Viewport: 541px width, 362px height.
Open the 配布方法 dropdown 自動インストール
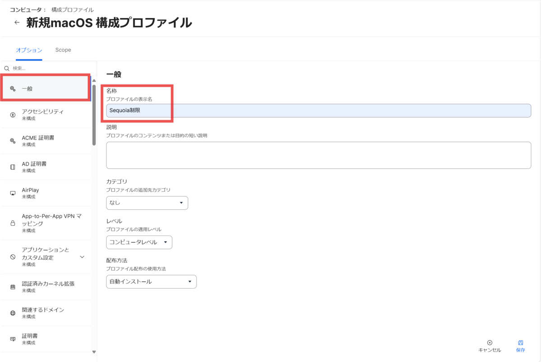pos(151,282)
